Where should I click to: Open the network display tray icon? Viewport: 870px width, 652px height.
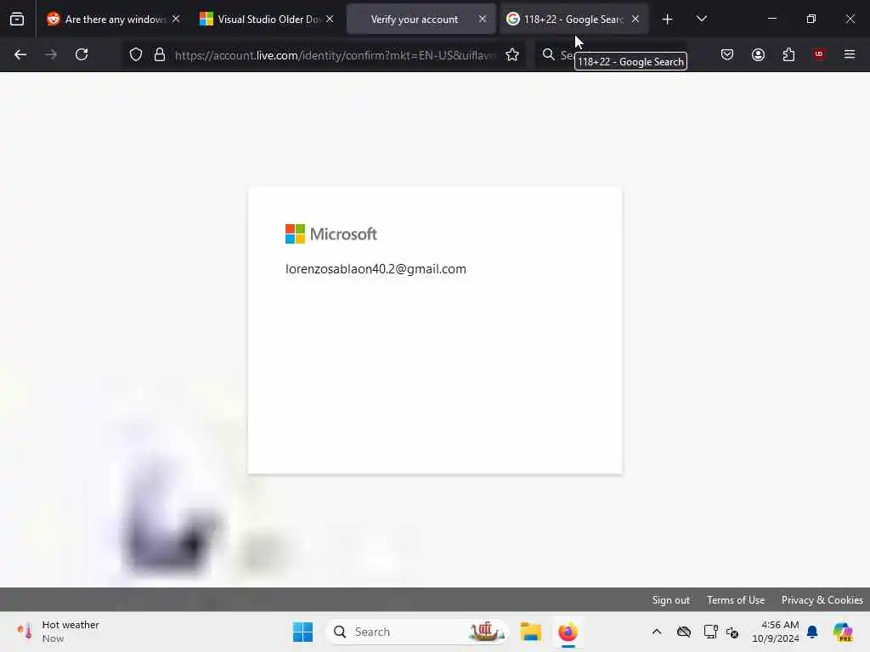click(710, 632)
